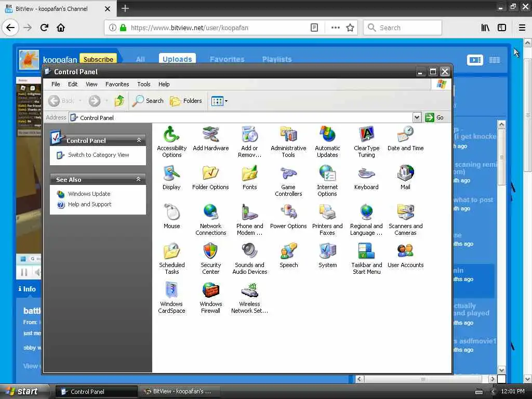Bookmark this page with star icon

point(350,28)
